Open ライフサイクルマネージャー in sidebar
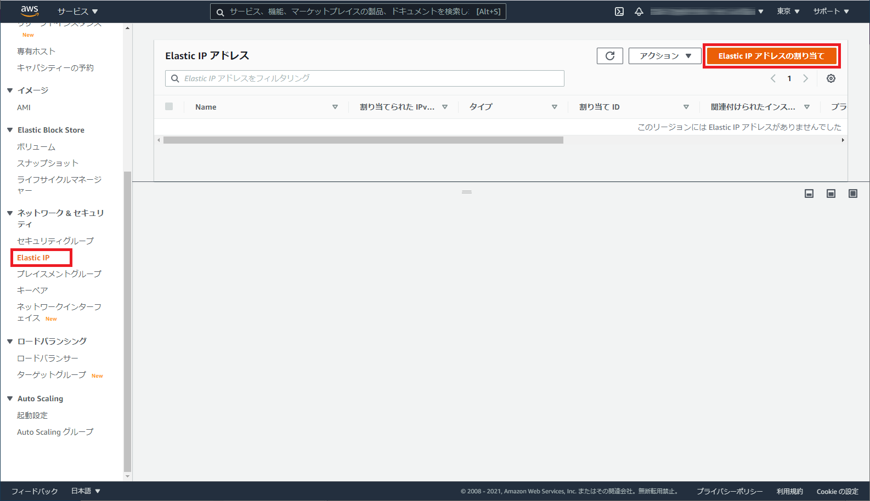Viewport: 870px width, 501px height. (59, 185)
